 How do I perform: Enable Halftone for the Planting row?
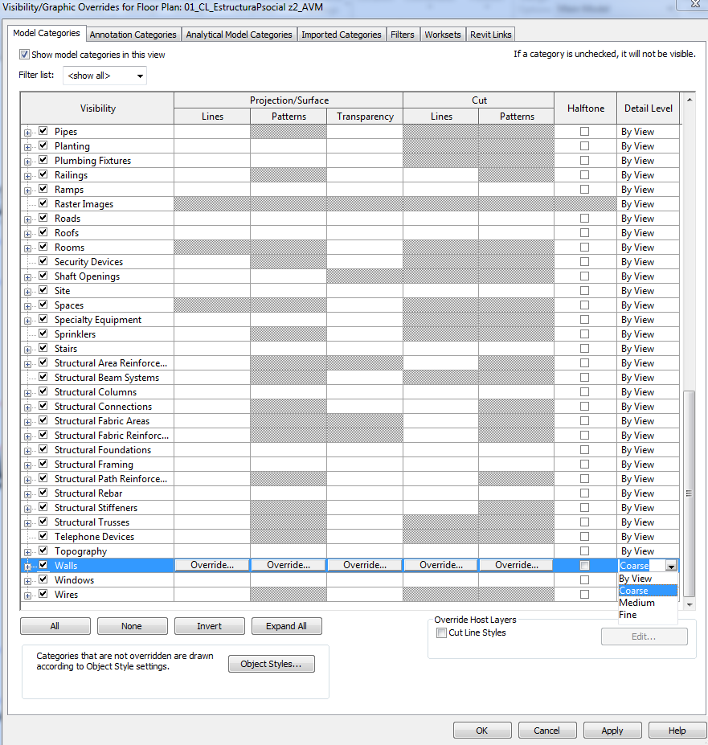click(584, 145)
